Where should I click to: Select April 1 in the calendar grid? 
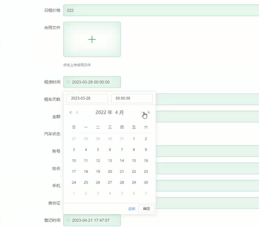[x=134, y=139]
